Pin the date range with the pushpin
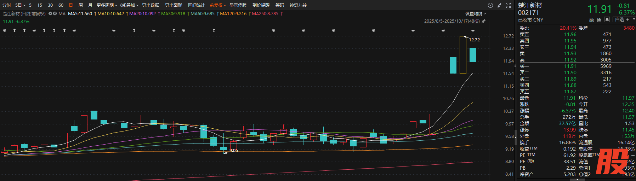The image size is (636, 181). click(483, 21)
